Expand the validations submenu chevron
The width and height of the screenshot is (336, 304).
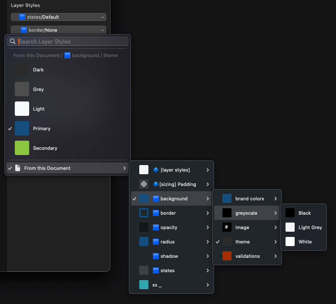pos(276,256)
